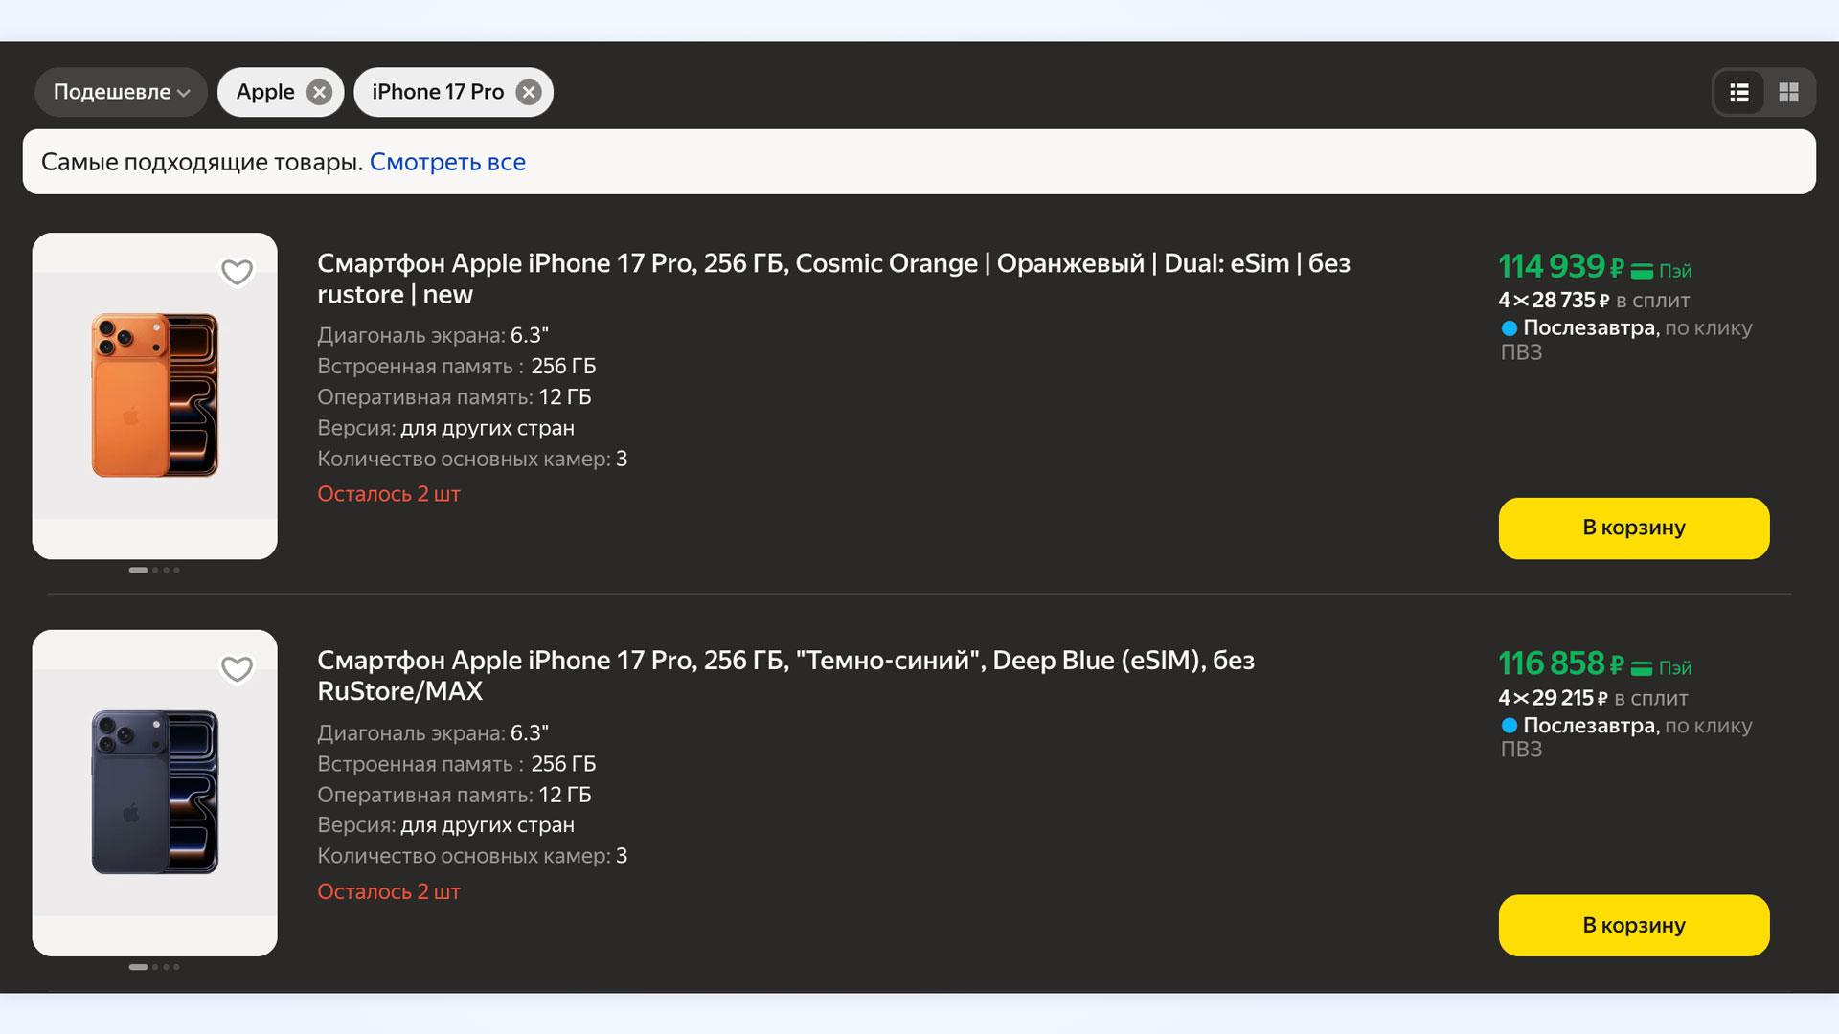This screenshot has width=1839, height=1034.
Task: Add Cosmic Orange iPhone to cart
Action: pyautogui.click(x=1633, y=528)
